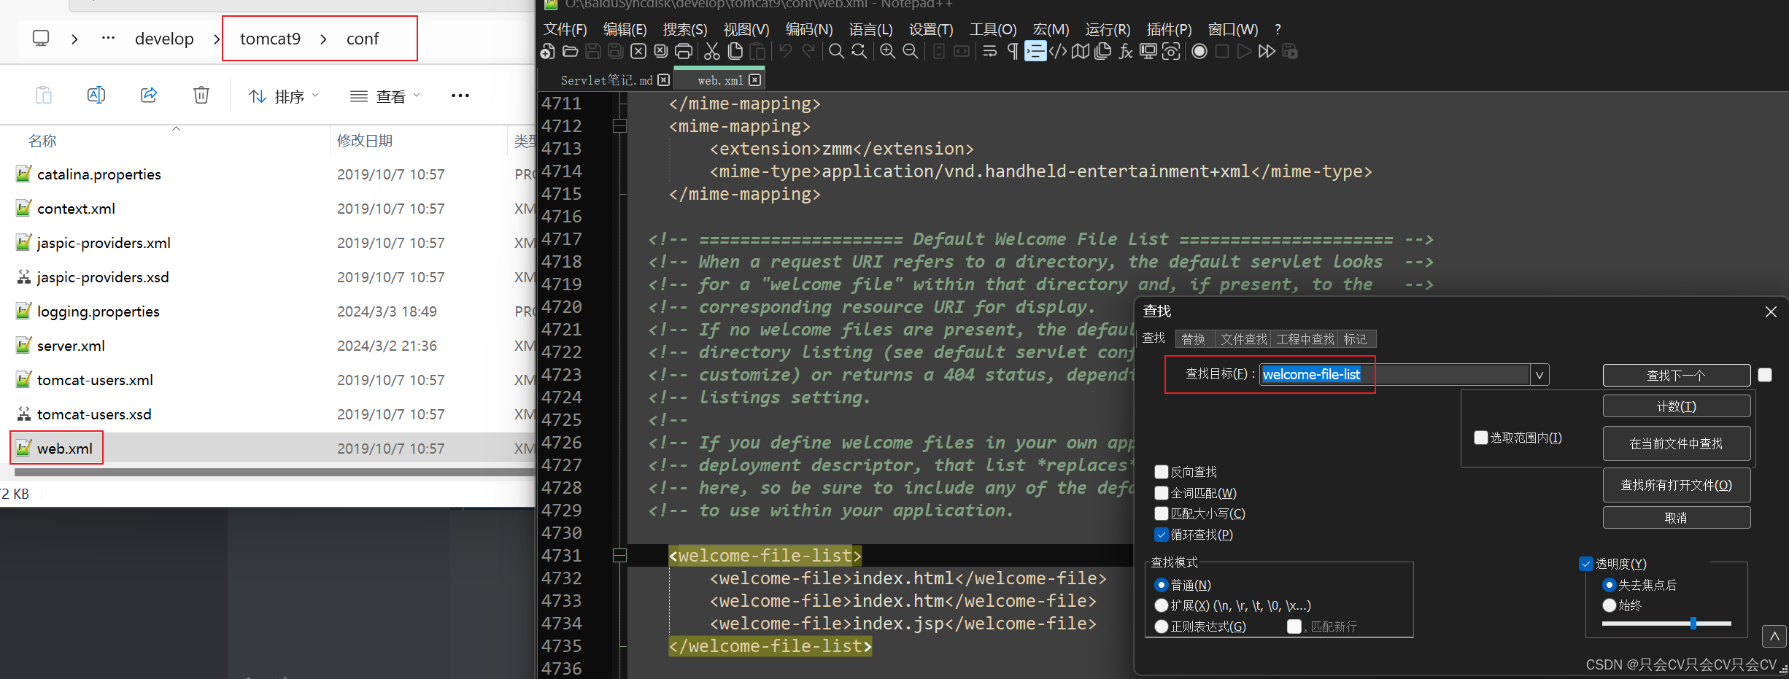
Task: Open the Document map icon
Action: [1081, 52]
